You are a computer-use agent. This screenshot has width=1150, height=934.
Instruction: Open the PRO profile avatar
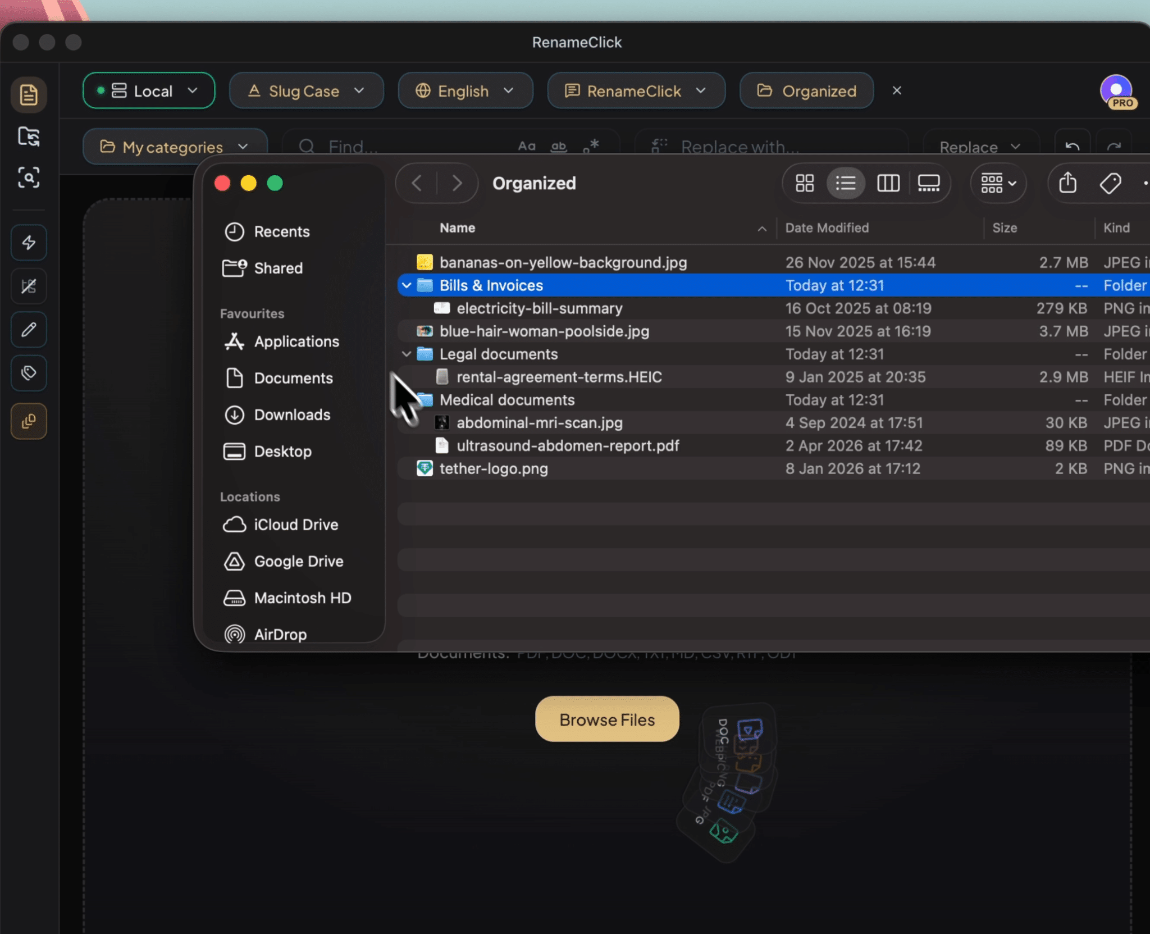tap(1117, 92)
